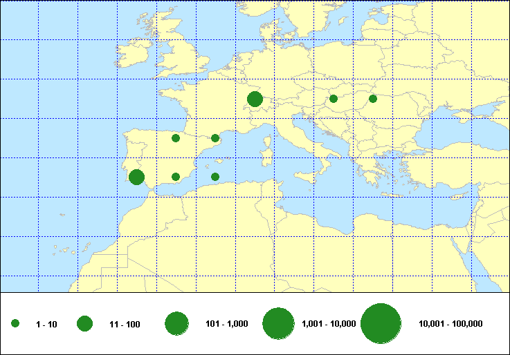The image size is (510, 355).
Task: Select the small marker over Hungary
Action: pos(334,99)
